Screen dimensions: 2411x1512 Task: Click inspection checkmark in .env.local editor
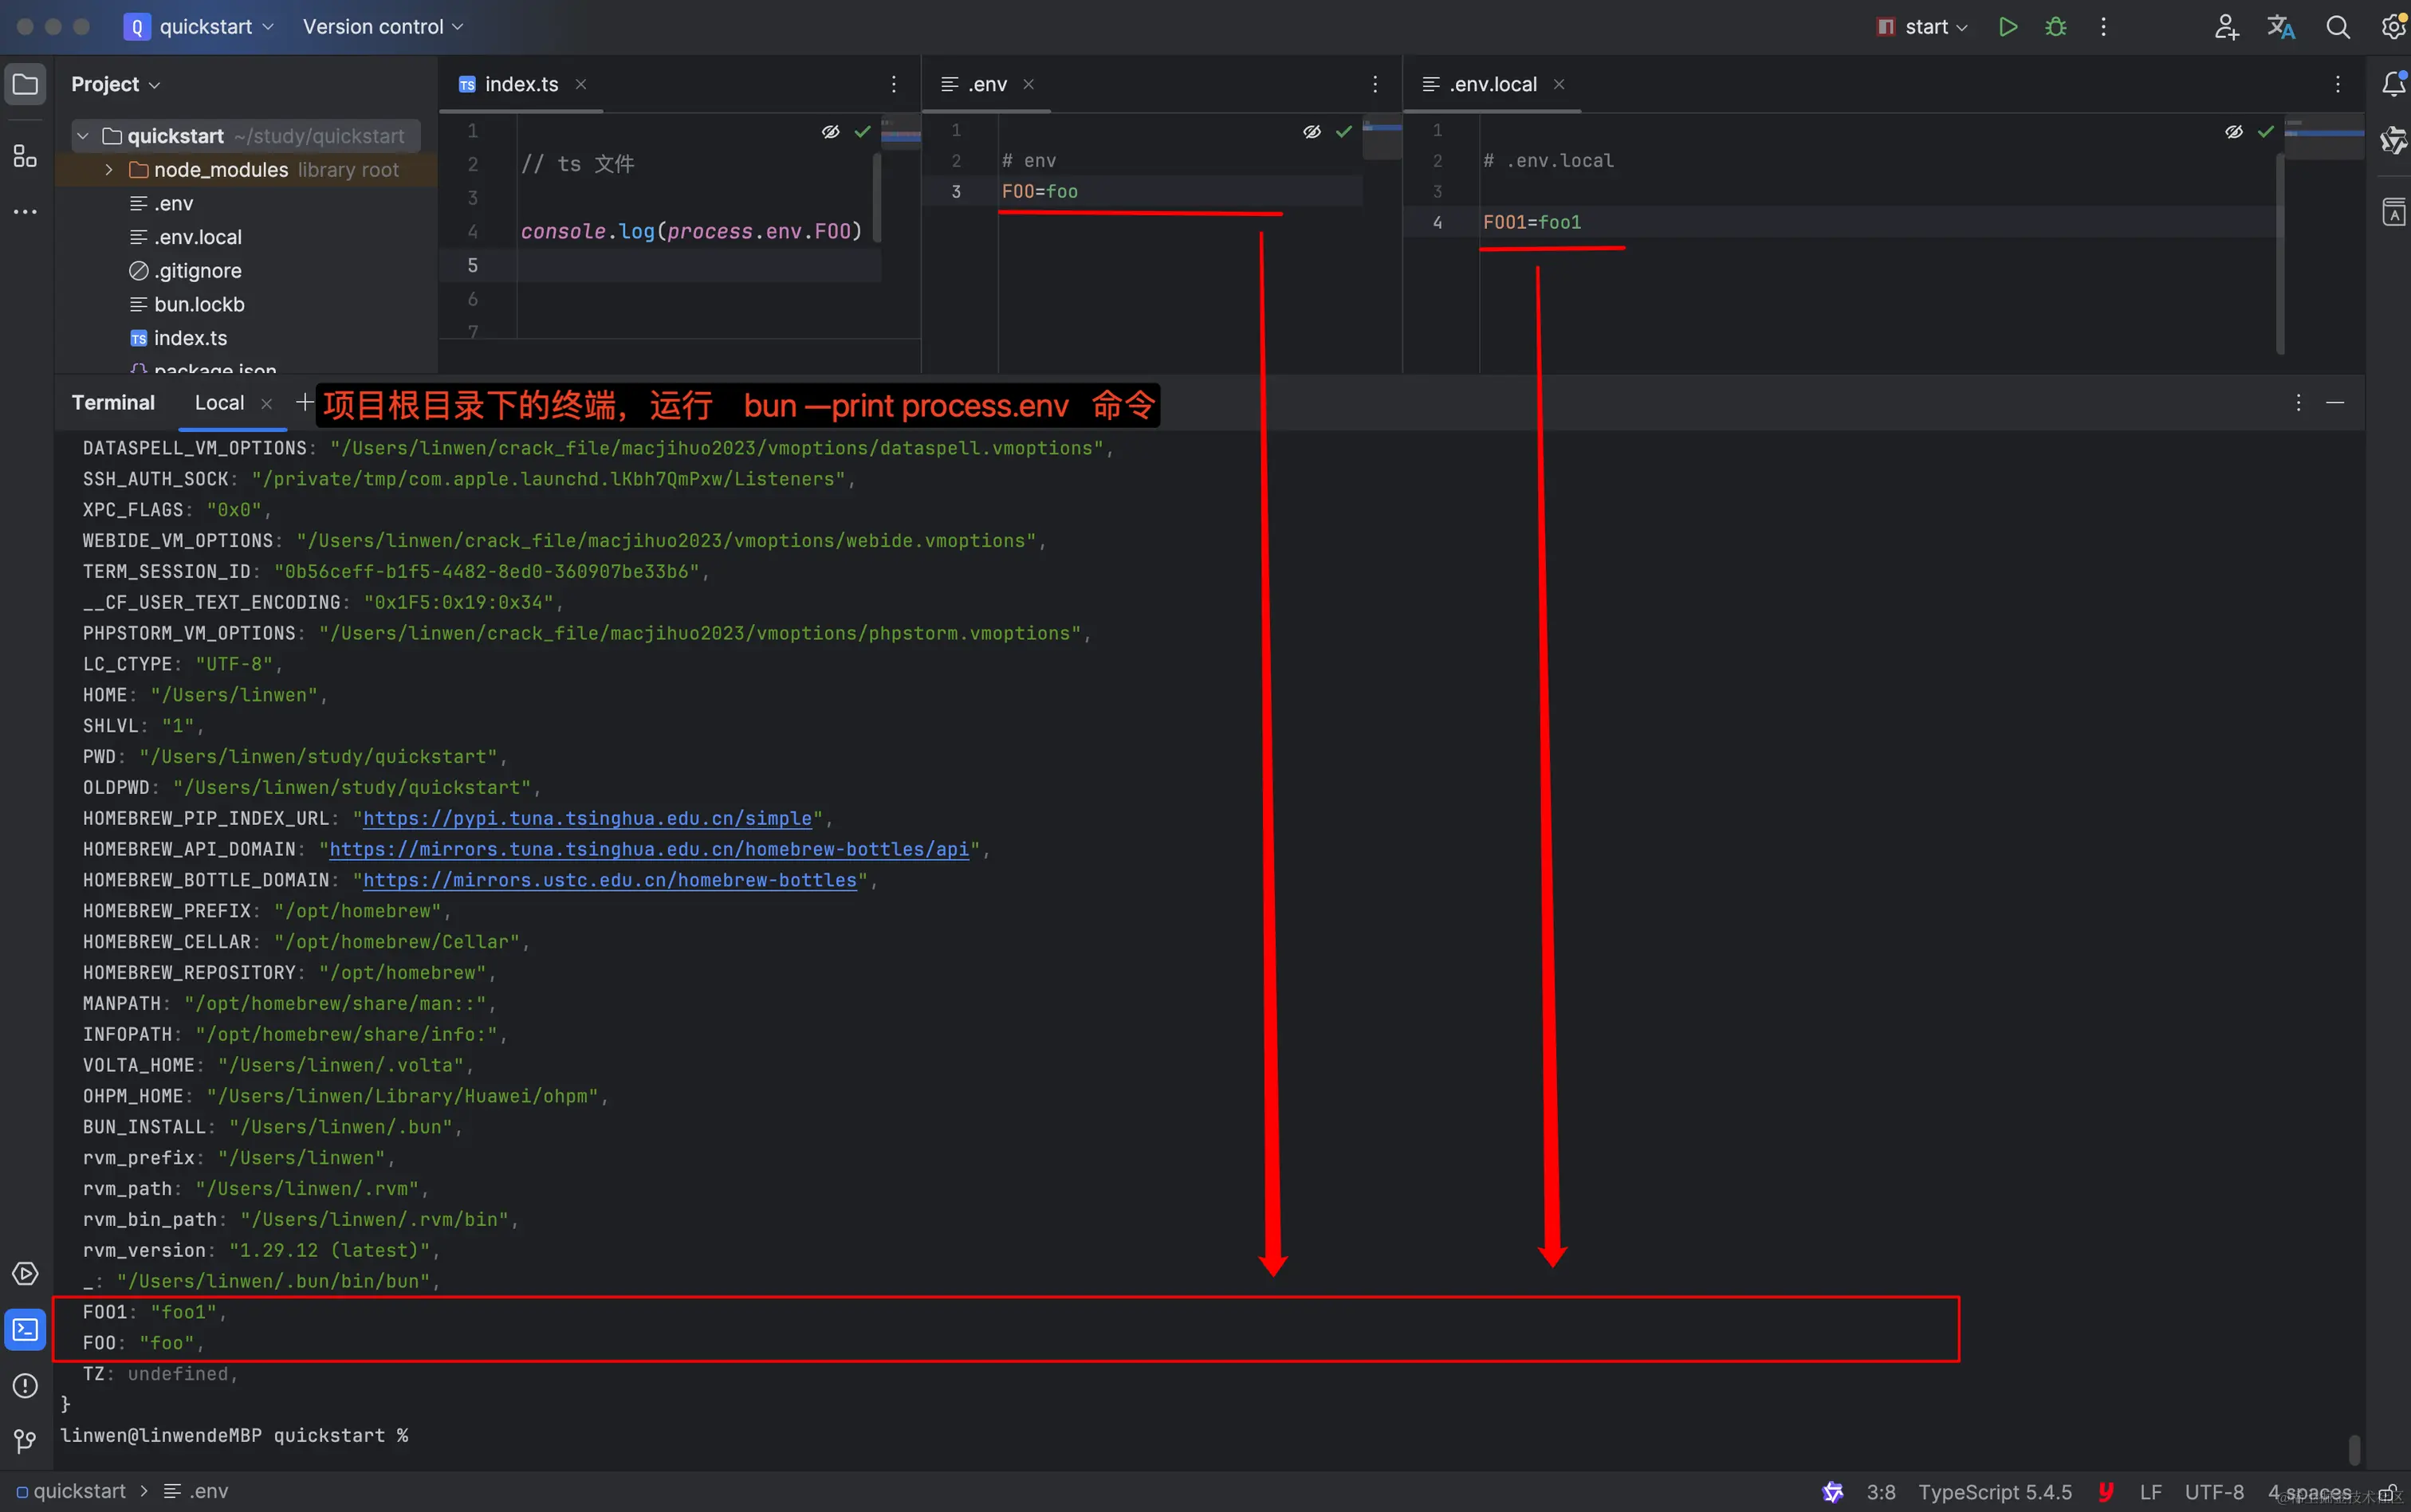(x=2265, y=131)
